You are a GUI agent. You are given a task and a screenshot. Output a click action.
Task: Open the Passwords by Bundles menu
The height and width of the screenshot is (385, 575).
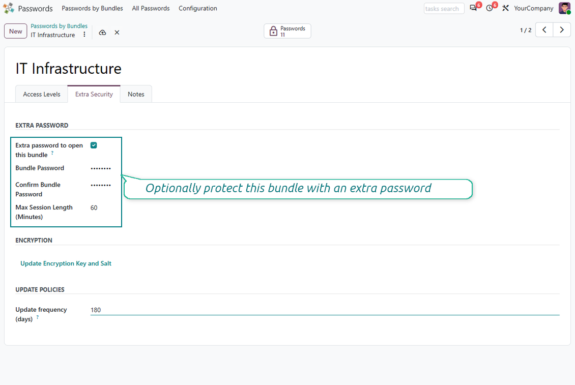[x=93, y=8]
